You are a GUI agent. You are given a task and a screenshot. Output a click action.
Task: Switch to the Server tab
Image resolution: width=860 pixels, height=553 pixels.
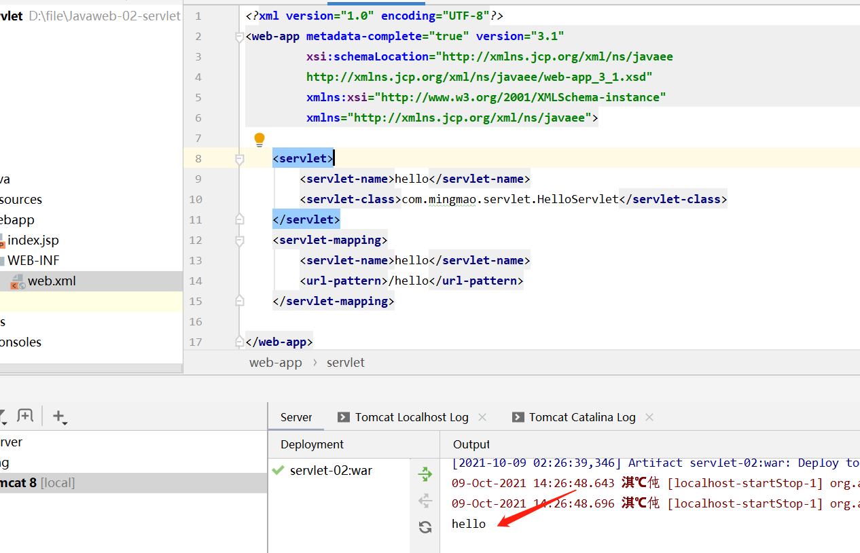coord(296,417)
